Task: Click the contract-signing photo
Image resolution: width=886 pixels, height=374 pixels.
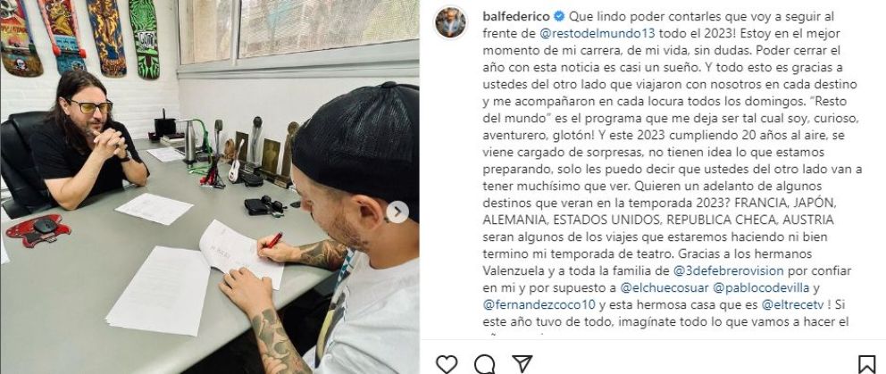Action: (x=210, y=187)
